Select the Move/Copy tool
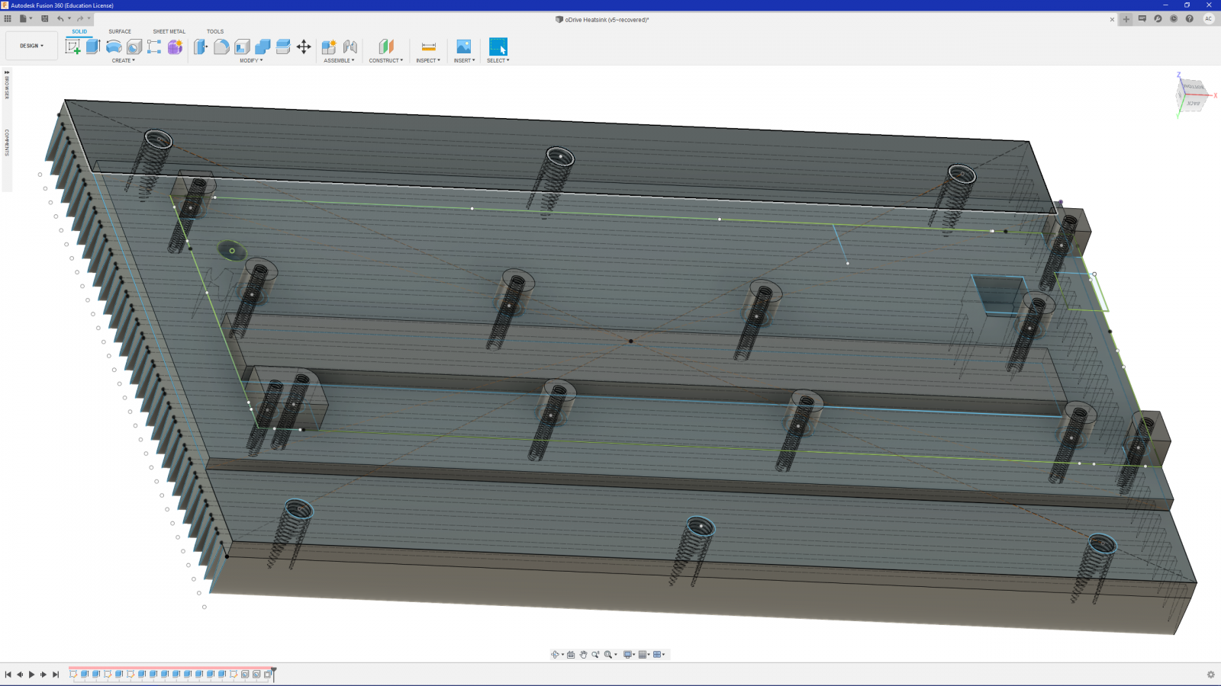 pyautogui.click(x=304, y=46)
